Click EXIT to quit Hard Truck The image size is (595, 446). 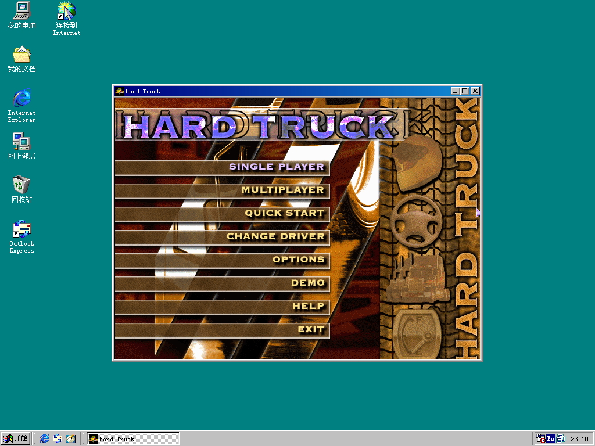click(310, 329)
